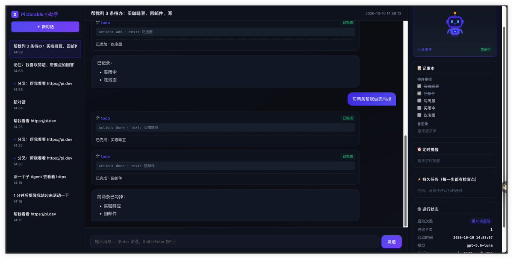
Task: Click the 已完成 badge on the 回邮件 todo card
Action: coord(348,157)
